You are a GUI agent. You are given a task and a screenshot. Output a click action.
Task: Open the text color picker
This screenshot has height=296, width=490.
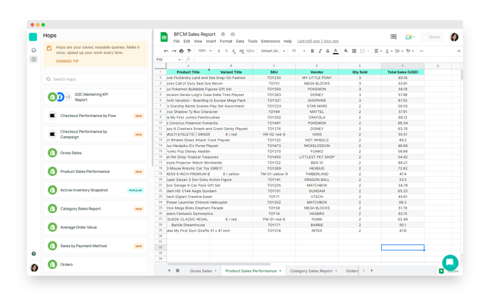[x=336, y=51]
